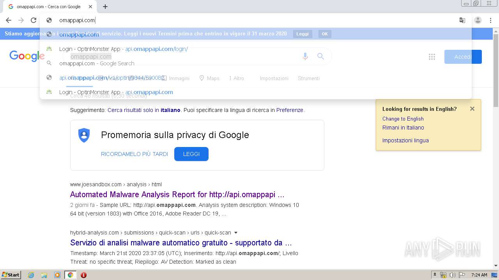Choose the api.omappapi.com/v1/optin suggestion
This screenshot has width=499, height=280.
click(x=255, y=78)
